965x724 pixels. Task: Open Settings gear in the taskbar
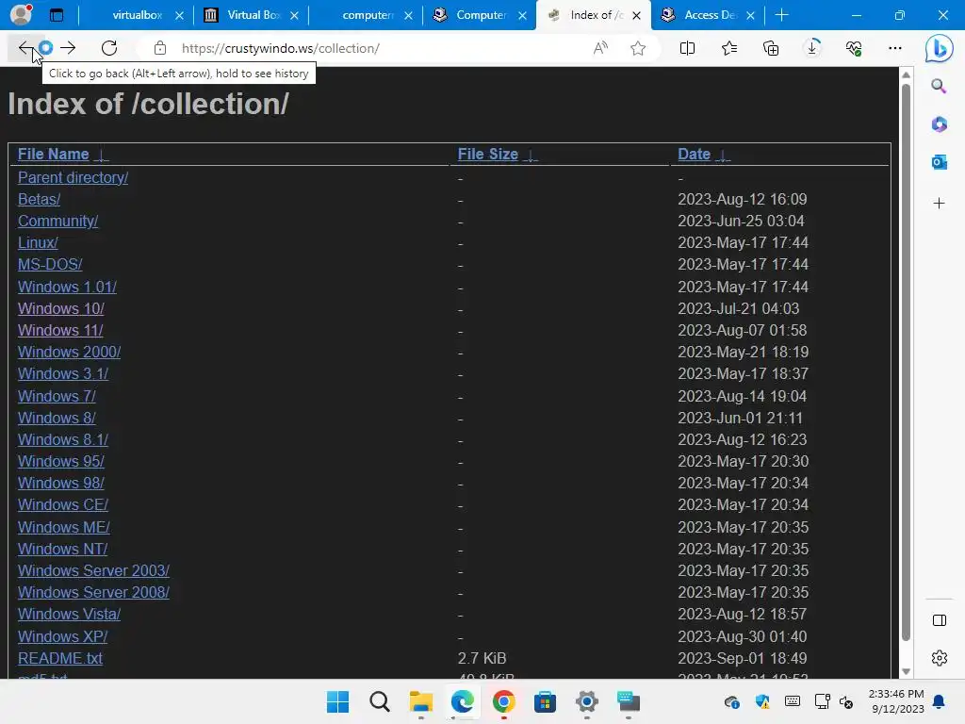586,701
